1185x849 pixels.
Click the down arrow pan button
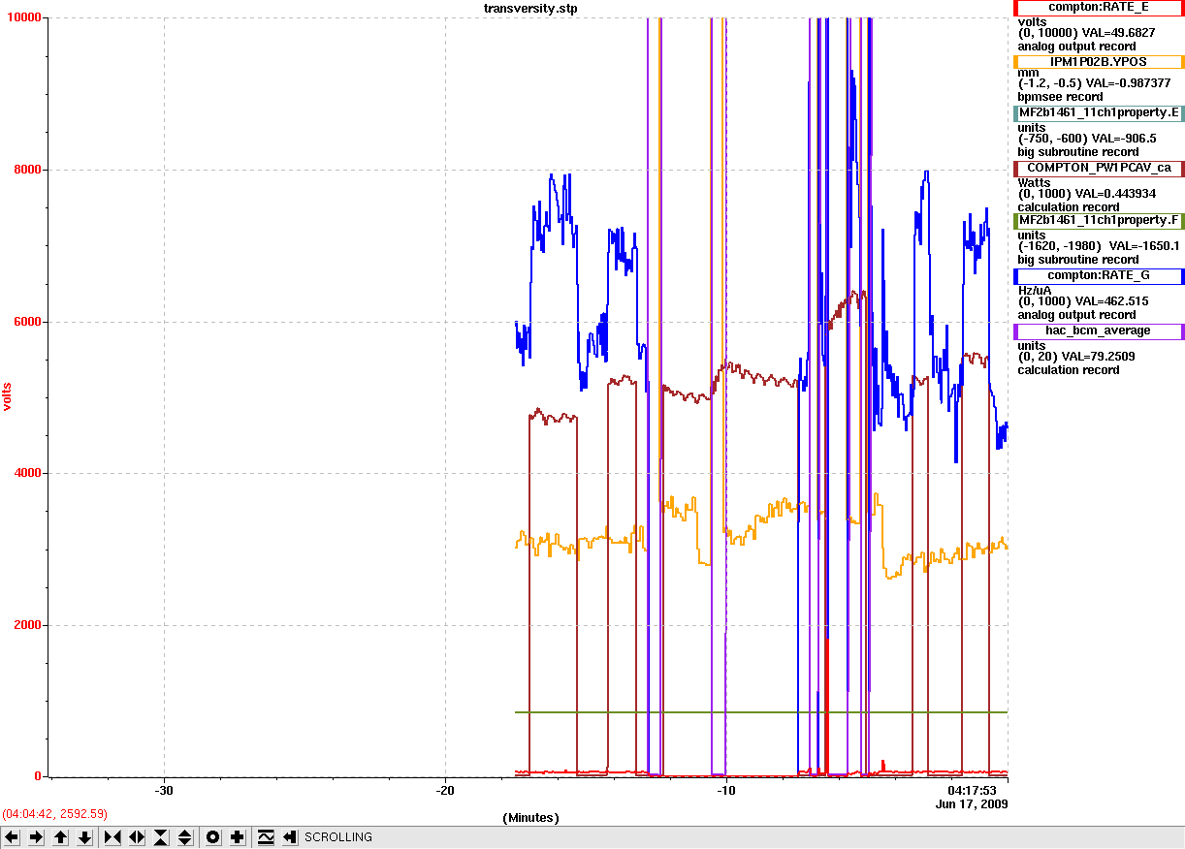(x=84, y=837)
